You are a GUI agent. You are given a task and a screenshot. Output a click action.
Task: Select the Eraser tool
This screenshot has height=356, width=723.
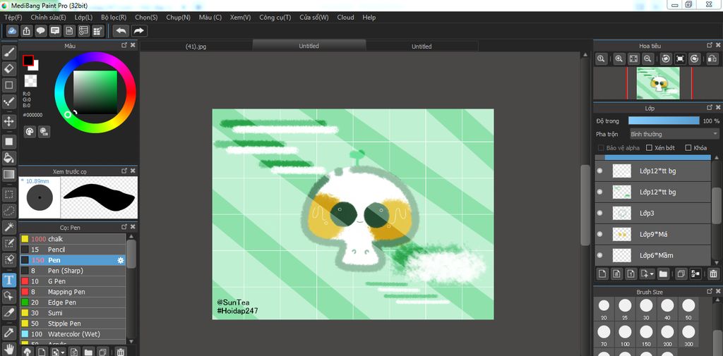click(x=8, y=69)
